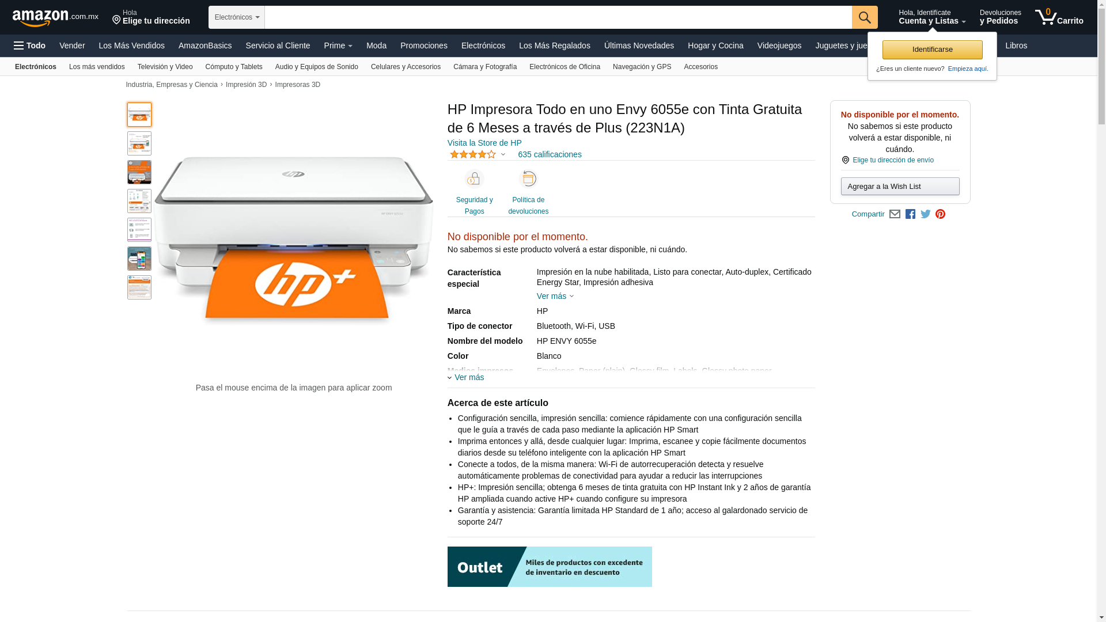Viewport: 1106px width, 622px height.
Task: Open the shopping cart (Carrito) icon
Action: (x=1059, y=17)
